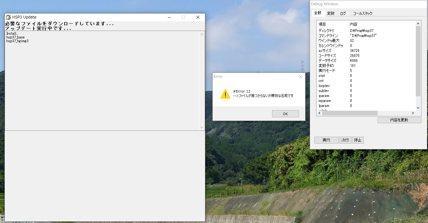The image size is (428, 223).
Task: Click the install log scroll-down arrow
Action: (202, 128)
